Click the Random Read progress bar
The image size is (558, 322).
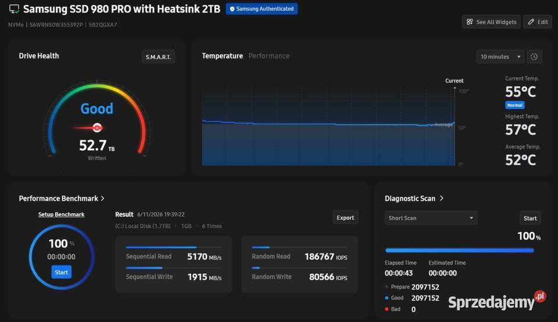[x=299, y=247]
